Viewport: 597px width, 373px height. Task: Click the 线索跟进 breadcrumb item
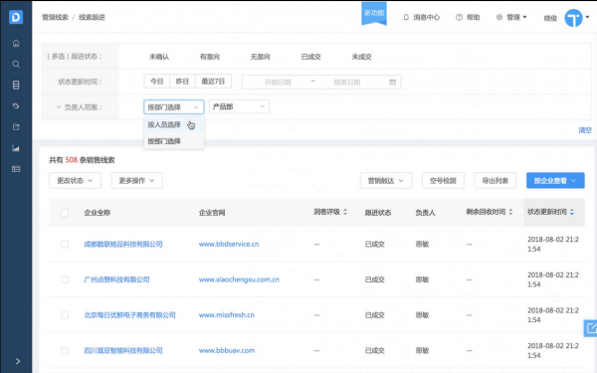click(92, 17)
